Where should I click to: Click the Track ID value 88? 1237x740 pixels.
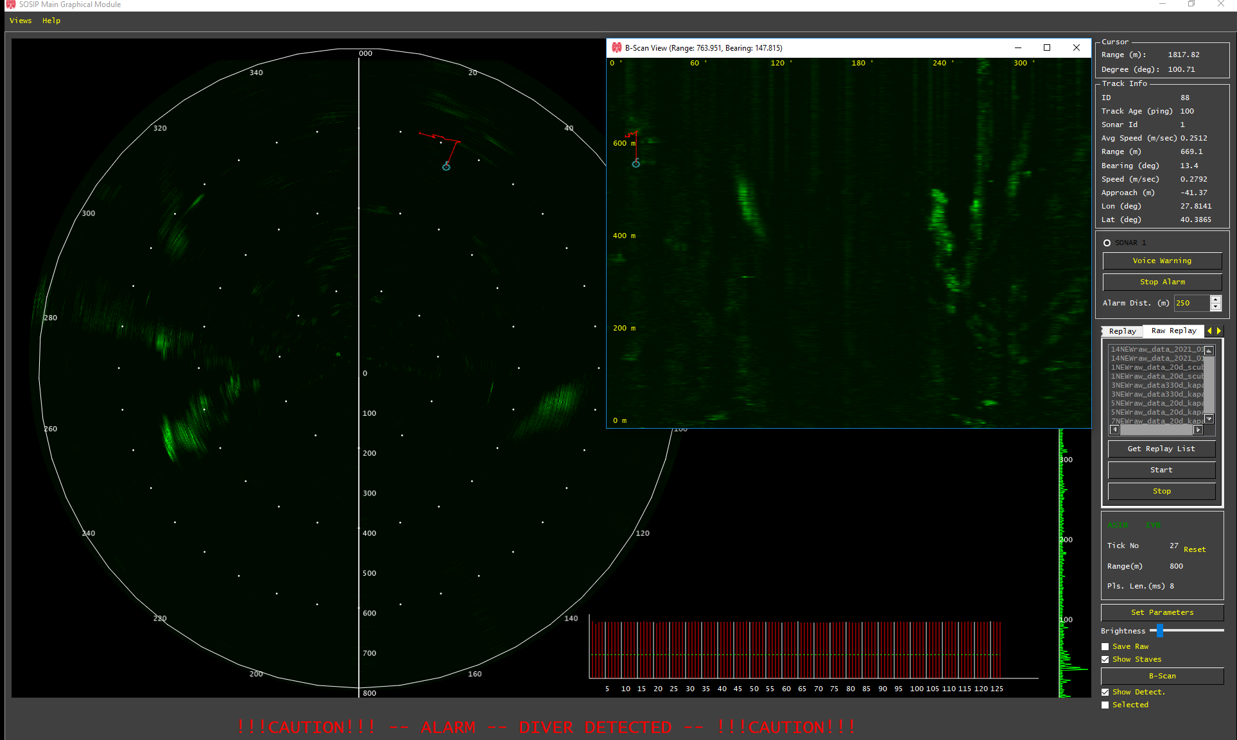[1185, 98]
